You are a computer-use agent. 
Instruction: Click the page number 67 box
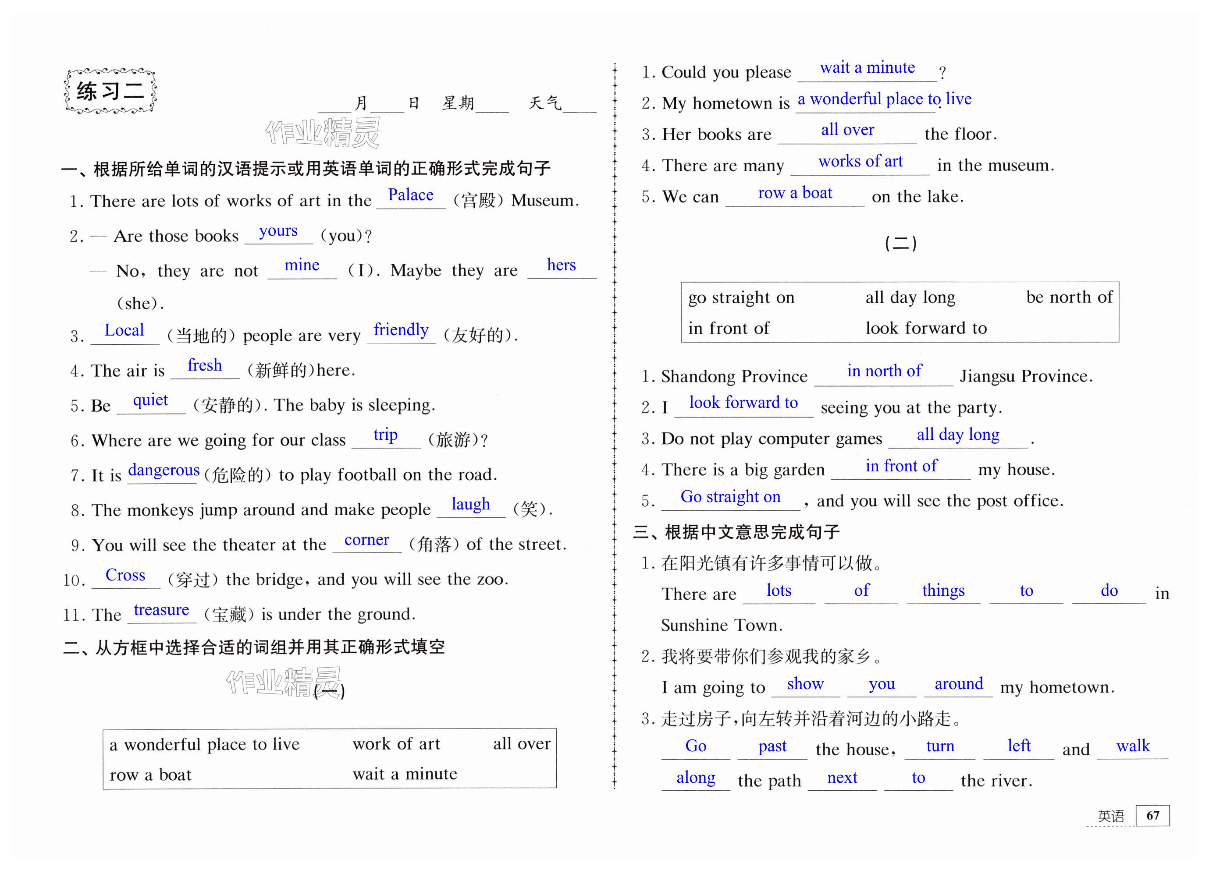click(x=1152, y=815)
